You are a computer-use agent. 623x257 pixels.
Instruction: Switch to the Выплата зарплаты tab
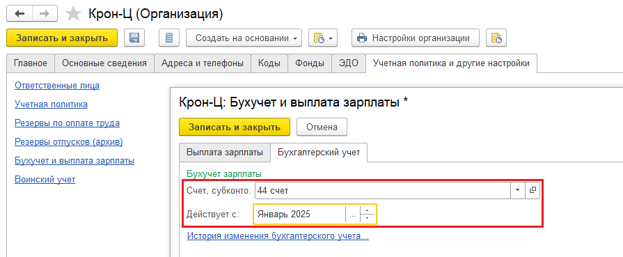225,153
